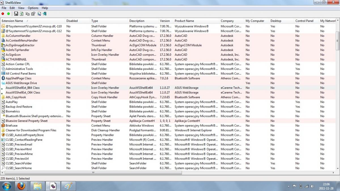The height and width of the screenshot is (191, 340).
Task: Click the shield icon beside CLSID_AutoListPropertyStore
Action: coord(3,135)
